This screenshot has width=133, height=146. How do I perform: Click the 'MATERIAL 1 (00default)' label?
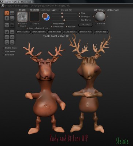[107, 10]
